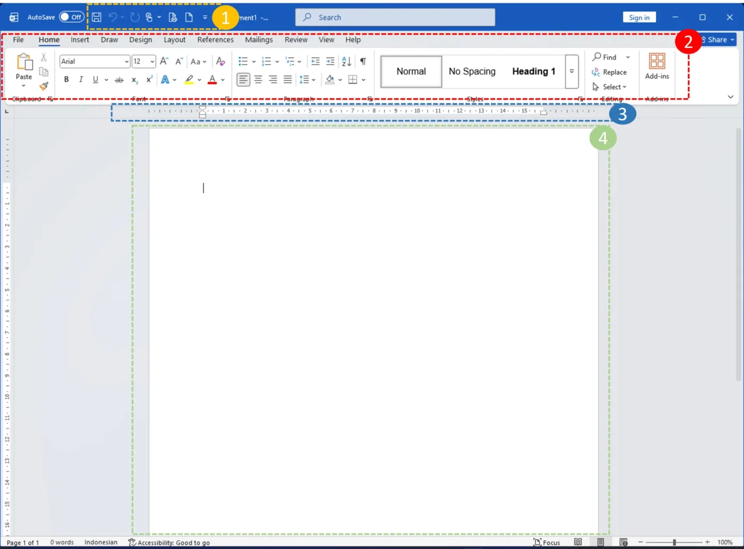Screen dimensions: 744x549
Task: Click the Sort A-Z icon
Action: pos(346,62)
